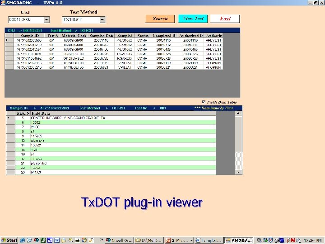Open Internet Explorer from quick launch

point(23,240)
